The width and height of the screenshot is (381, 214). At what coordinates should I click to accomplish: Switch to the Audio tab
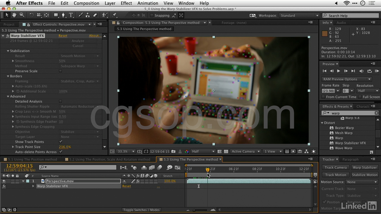click(x=341, y=23)
